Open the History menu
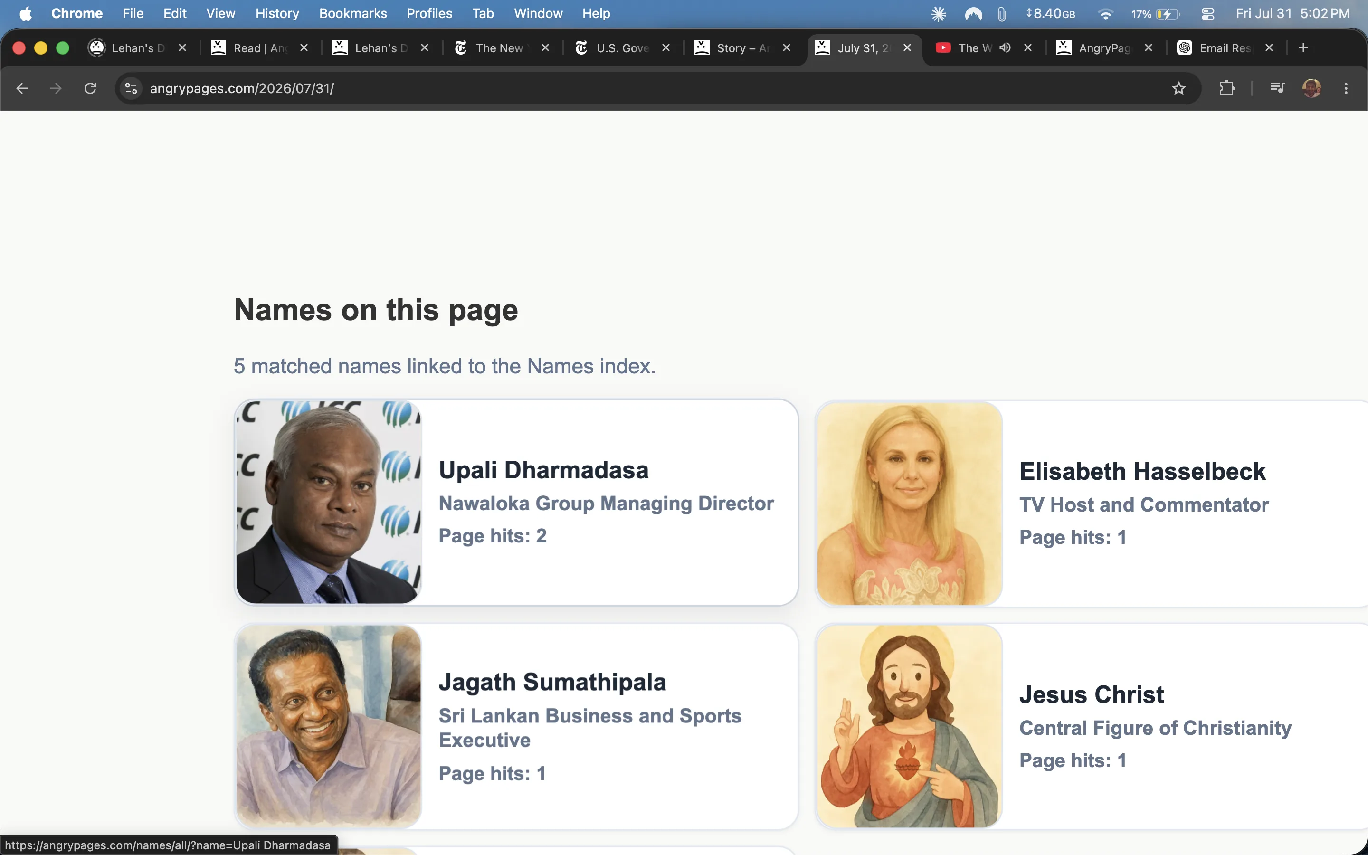This screenshot has height=855, width=1368. coord(277,14)
